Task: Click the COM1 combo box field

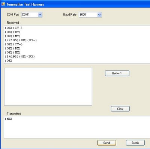Action: click(32, 15)
